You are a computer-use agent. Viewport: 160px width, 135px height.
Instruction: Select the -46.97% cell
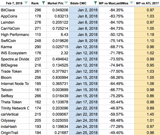pos(116,108)
